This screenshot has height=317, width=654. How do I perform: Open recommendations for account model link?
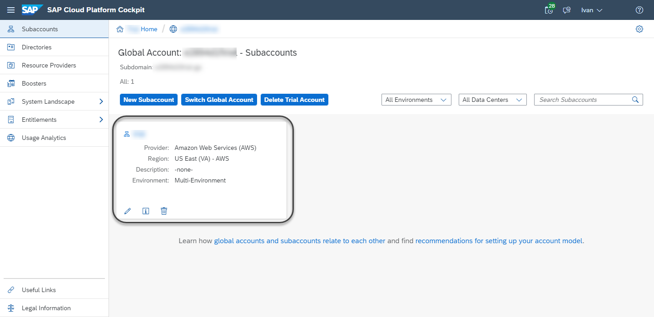[x=499, y=241]
